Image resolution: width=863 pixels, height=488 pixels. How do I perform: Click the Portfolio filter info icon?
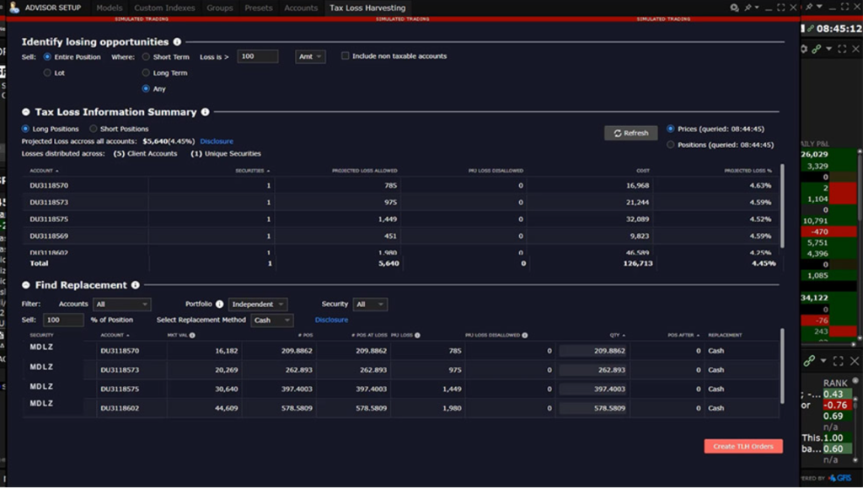219,305
